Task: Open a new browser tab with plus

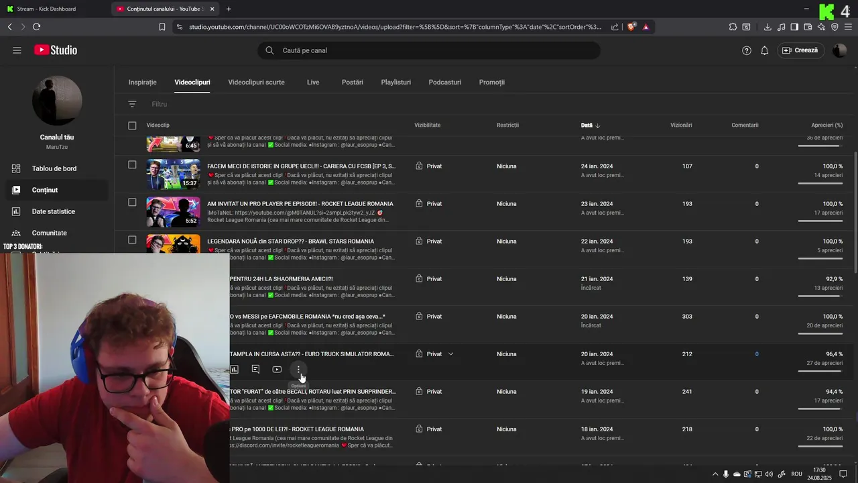Action: coord(229,9)
